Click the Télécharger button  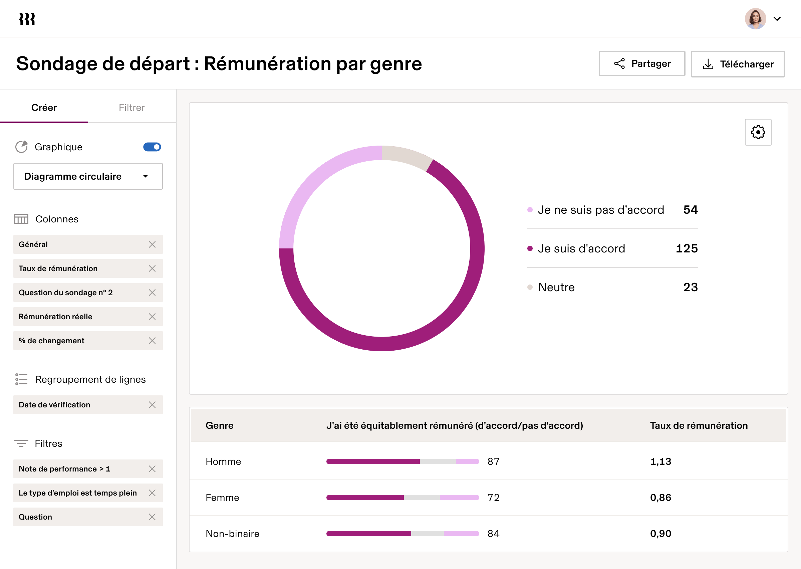tap(738, 64)
